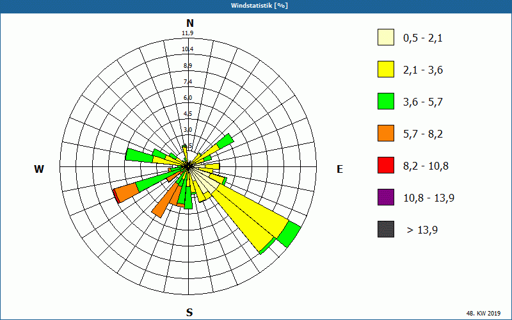Click the legend text 10,8 - 13,9

[429, 198]
